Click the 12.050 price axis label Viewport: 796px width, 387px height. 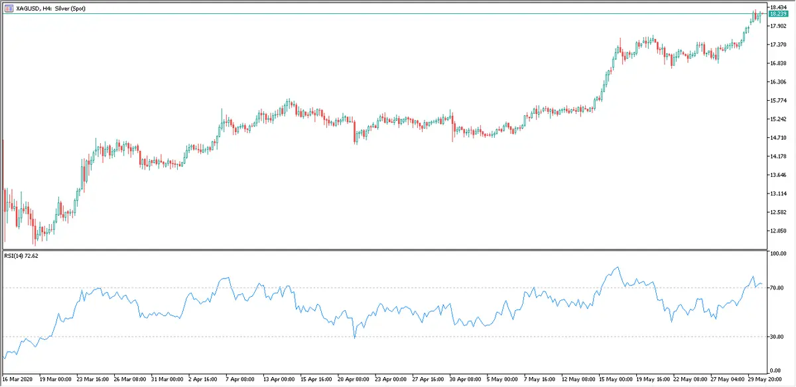click(x=777, y=231)
